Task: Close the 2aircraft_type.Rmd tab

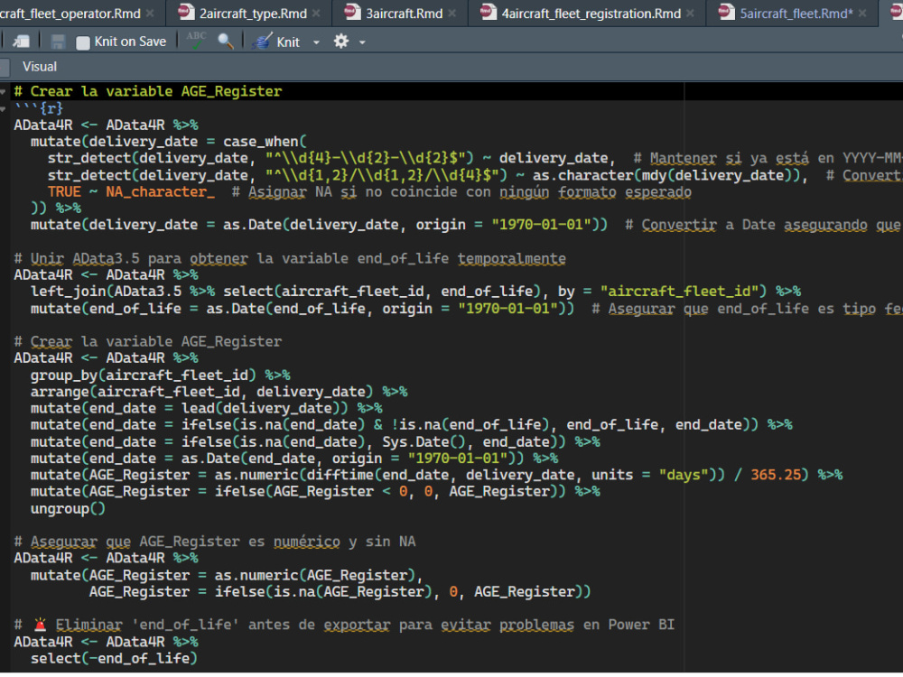Action: coord(316,13)
